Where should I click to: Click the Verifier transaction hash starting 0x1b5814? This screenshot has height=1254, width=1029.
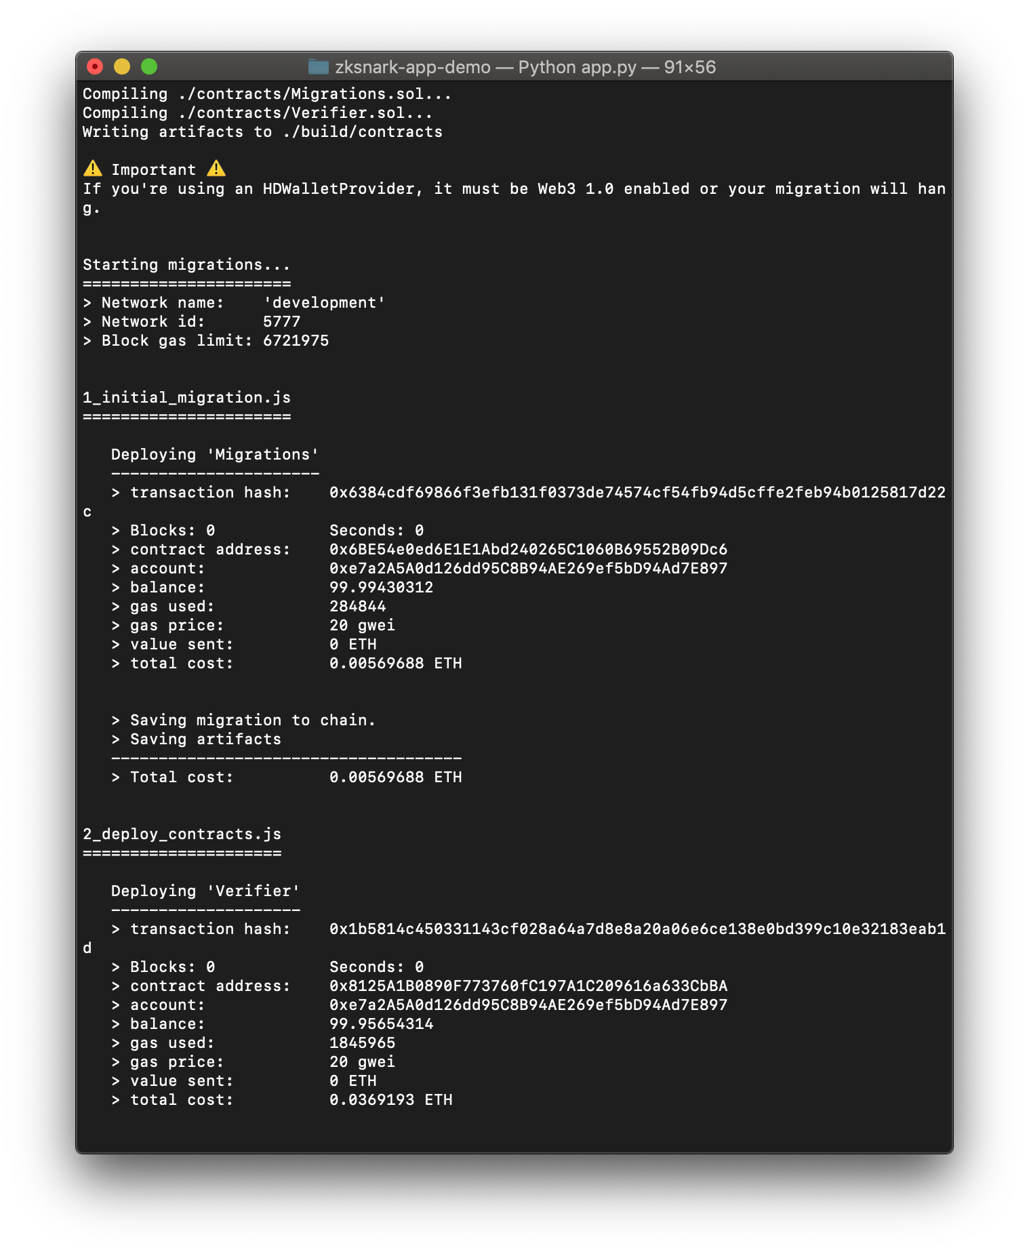coord(637,929)
